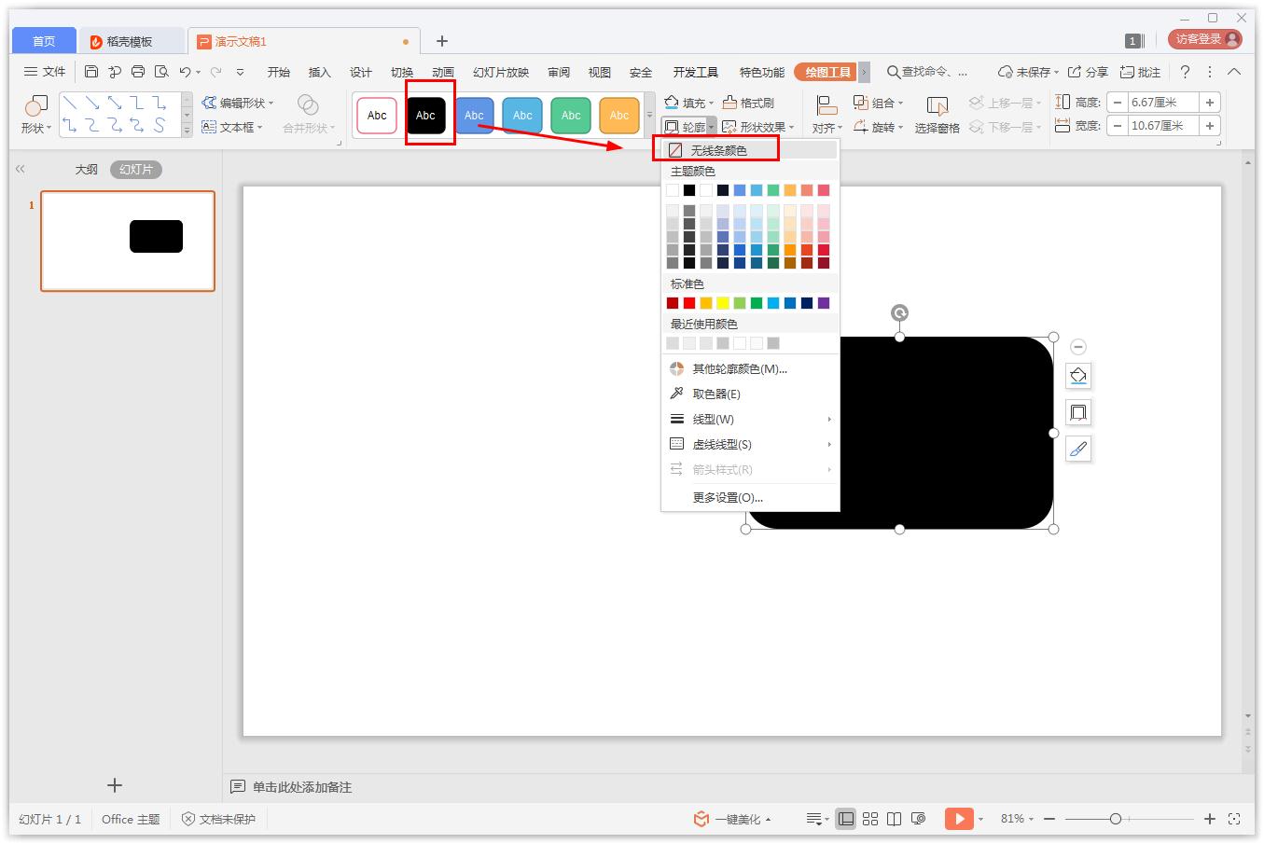Click the Print icon in quick toolbar
The height and width of the screenshot is (844, 1264).
click(x=138, y=72)
